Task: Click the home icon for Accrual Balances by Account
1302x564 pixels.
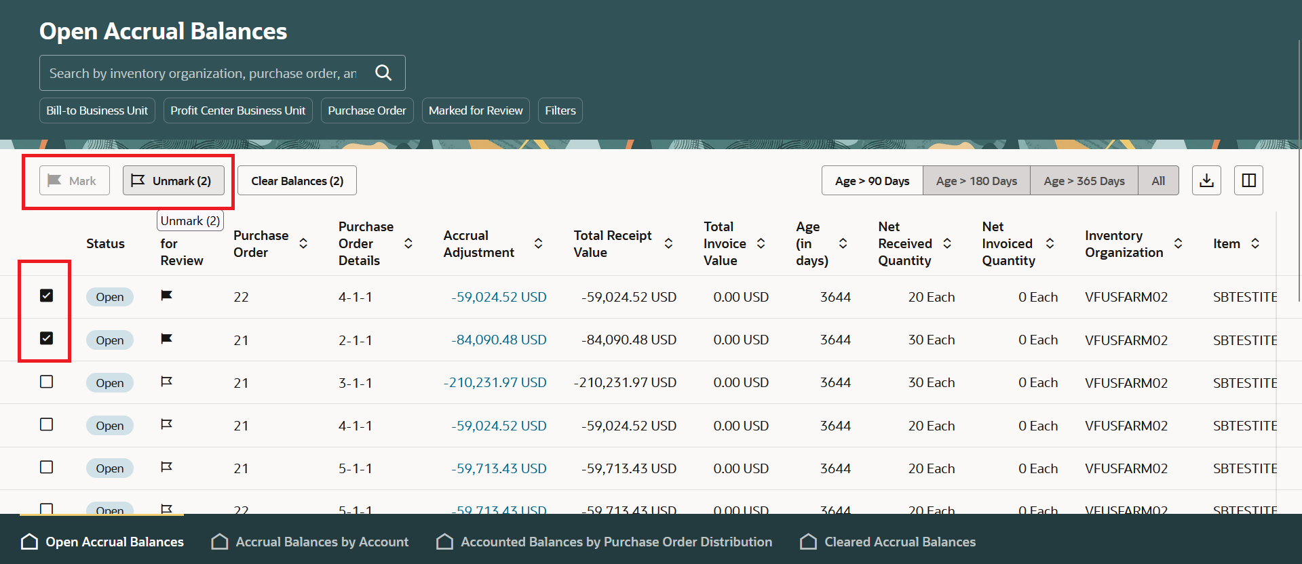Action: tap(220, 541)
